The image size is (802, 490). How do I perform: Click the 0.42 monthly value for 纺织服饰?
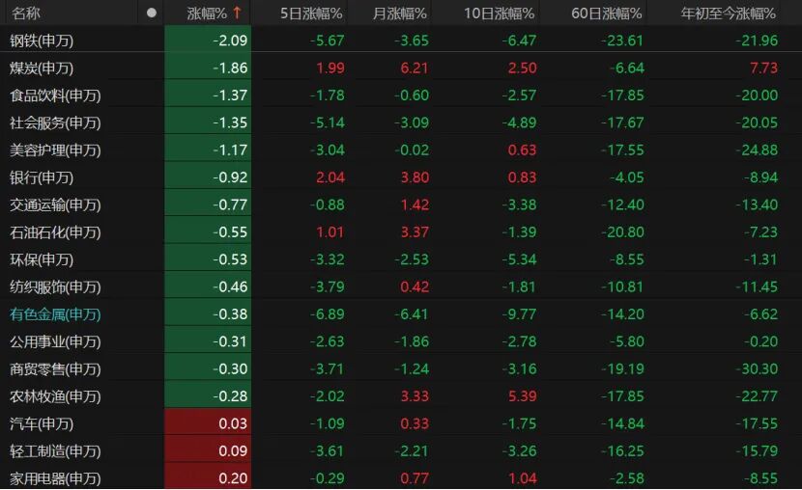click(415, 287)
